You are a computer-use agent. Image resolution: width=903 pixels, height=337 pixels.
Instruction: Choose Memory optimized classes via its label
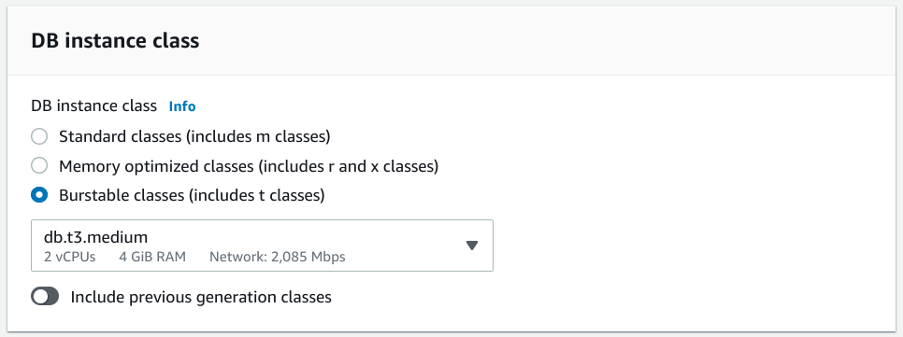(x=249, y=167)
